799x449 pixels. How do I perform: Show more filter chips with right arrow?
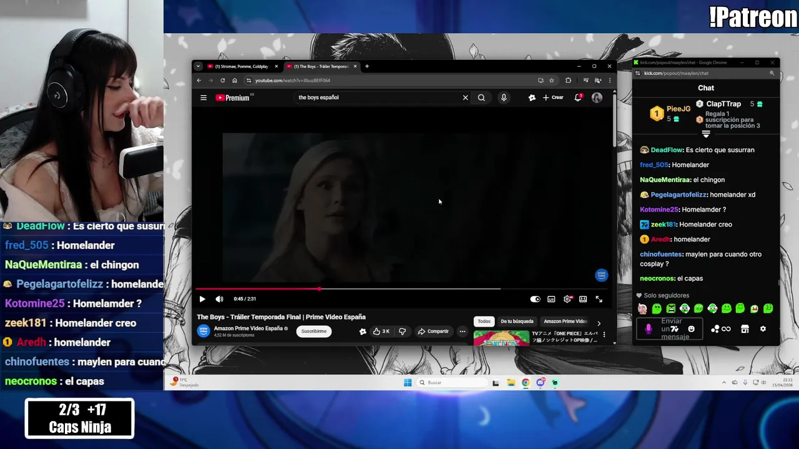click(599, 323)
